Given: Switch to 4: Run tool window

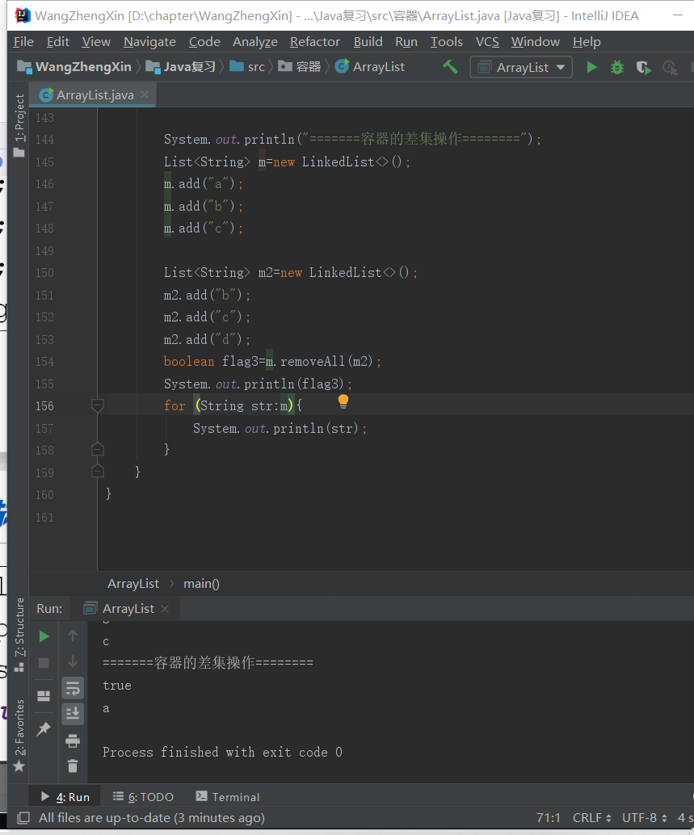Looking at the screenshot, I should pyautogui.click(x=65, y=797).
